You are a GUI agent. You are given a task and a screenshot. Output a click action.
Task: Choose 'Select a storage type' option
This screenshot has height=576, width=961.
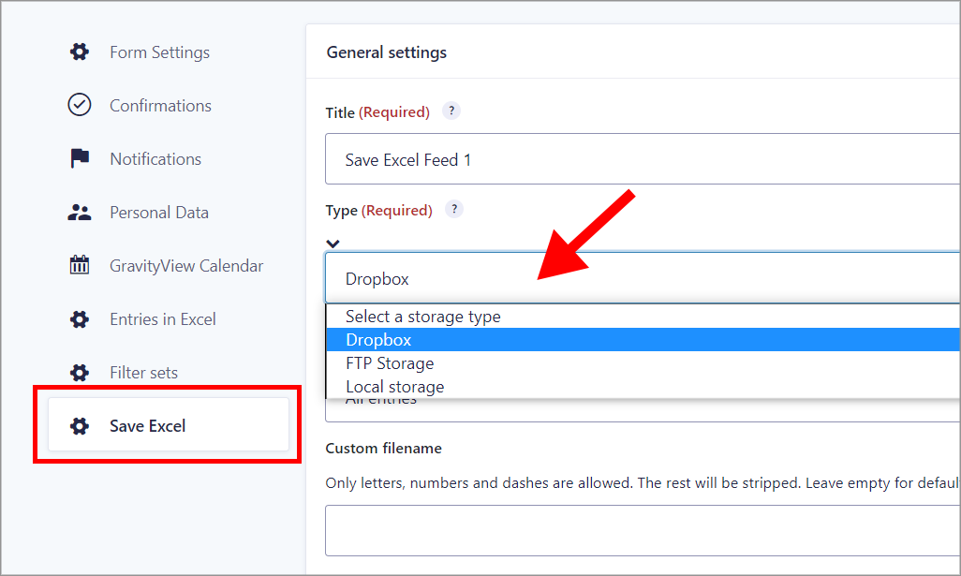(x=643, y=317)
